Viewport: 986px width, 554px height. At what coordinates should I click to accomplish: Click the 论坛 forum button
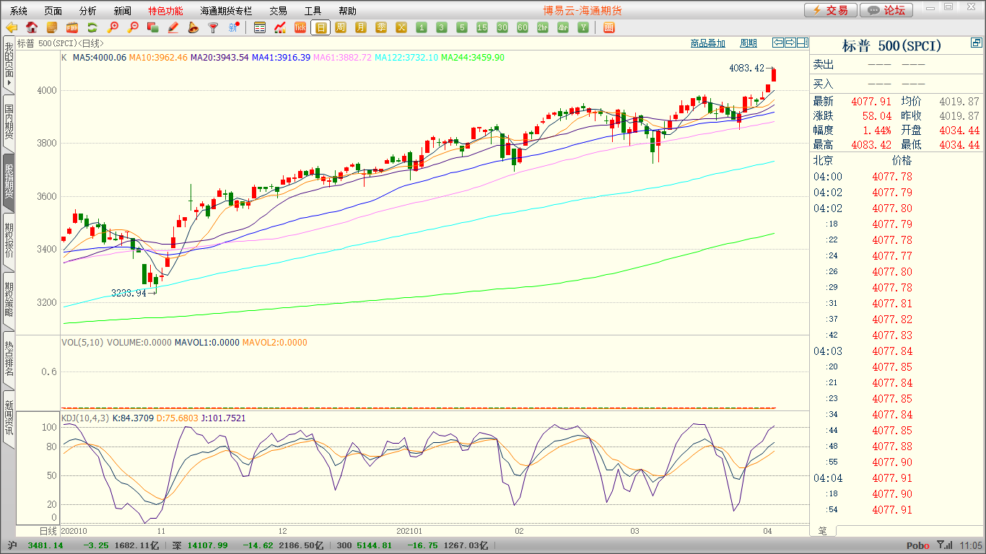(x=887, y=10)
